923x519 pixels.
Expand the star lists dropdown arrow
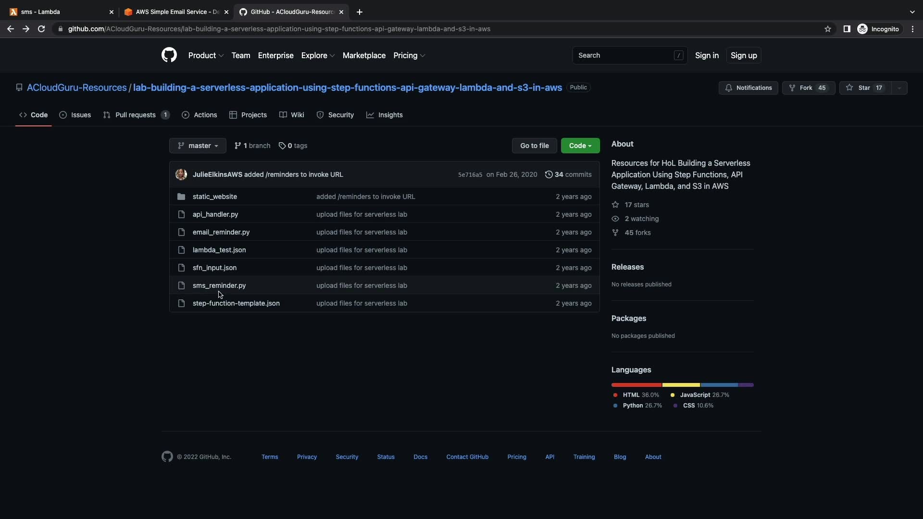click(899, 88)
